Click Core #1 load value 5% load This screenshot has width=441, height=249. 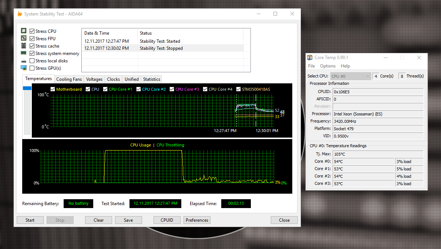[409, 169]
